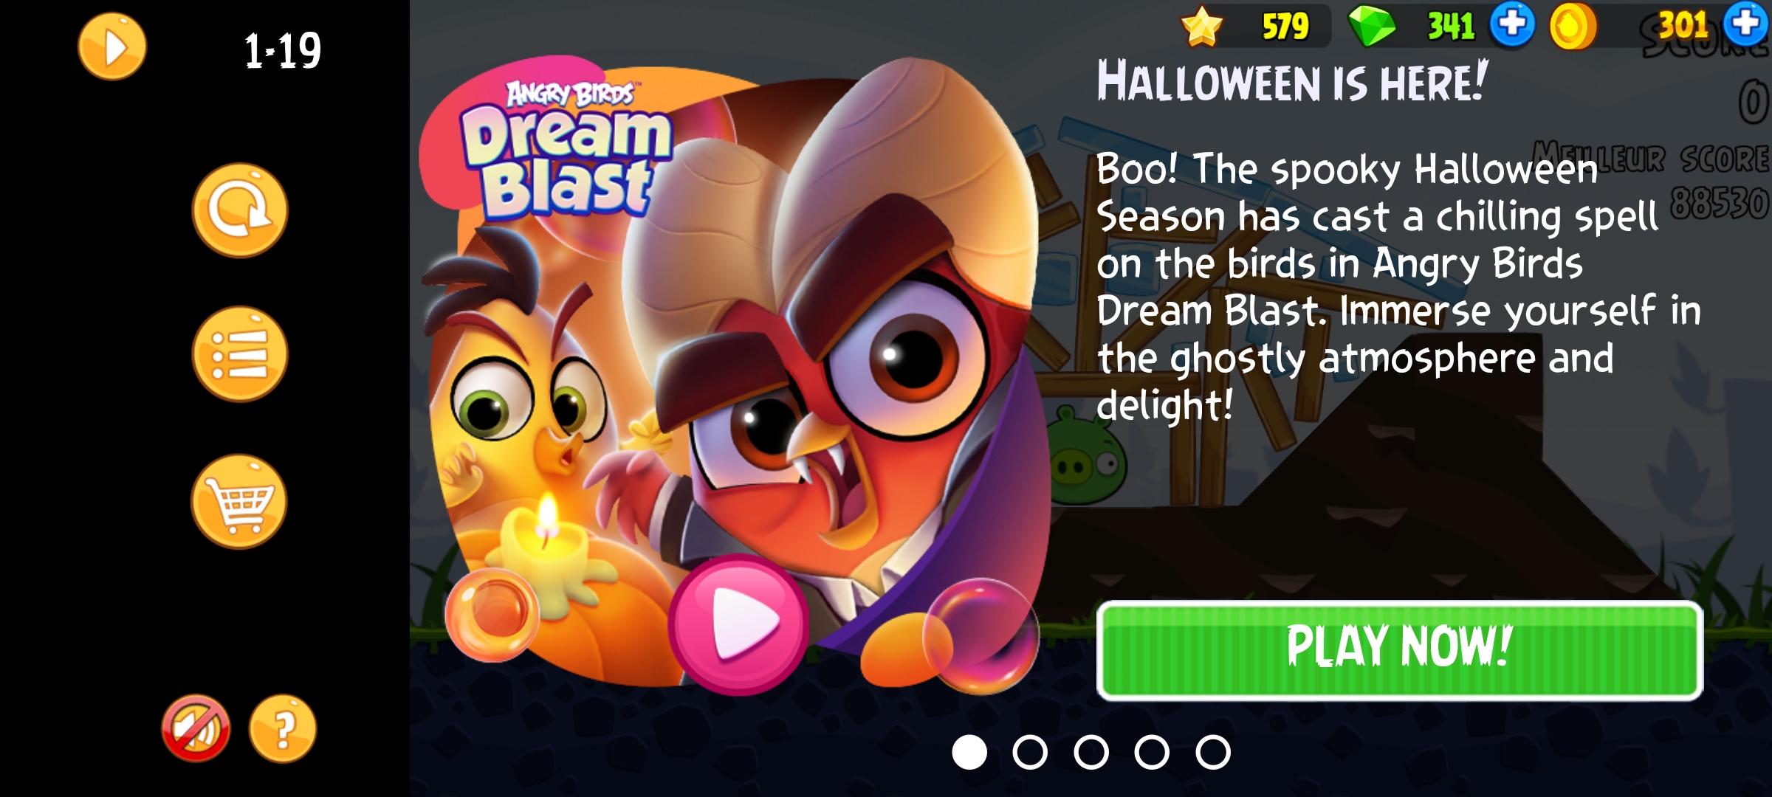The width and height of the screenshot is (1772, 797).
Task: Tap the green gem icon
Action: (x=1372, y=26)
